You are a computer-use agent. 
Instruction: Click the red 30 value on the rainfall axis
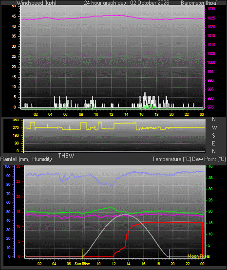(19, 166)
